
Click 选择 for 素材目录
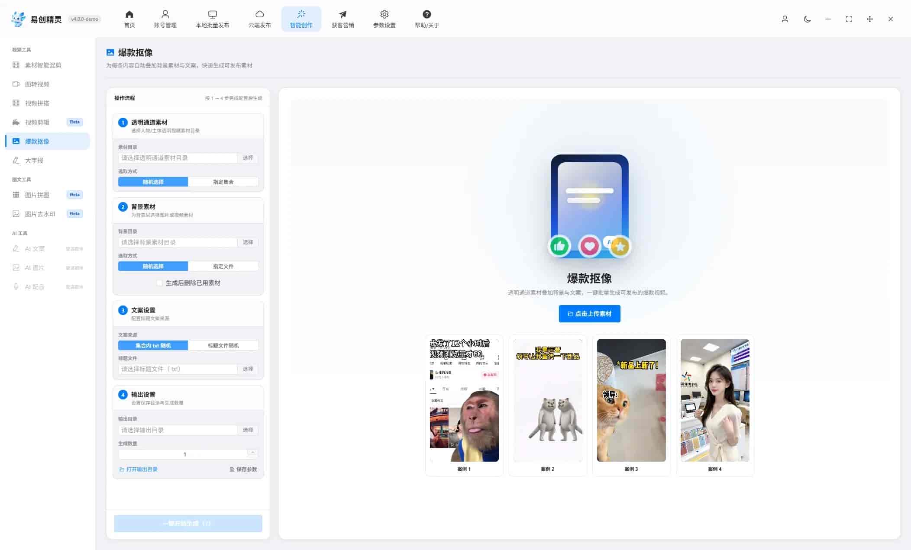(248, 158)
